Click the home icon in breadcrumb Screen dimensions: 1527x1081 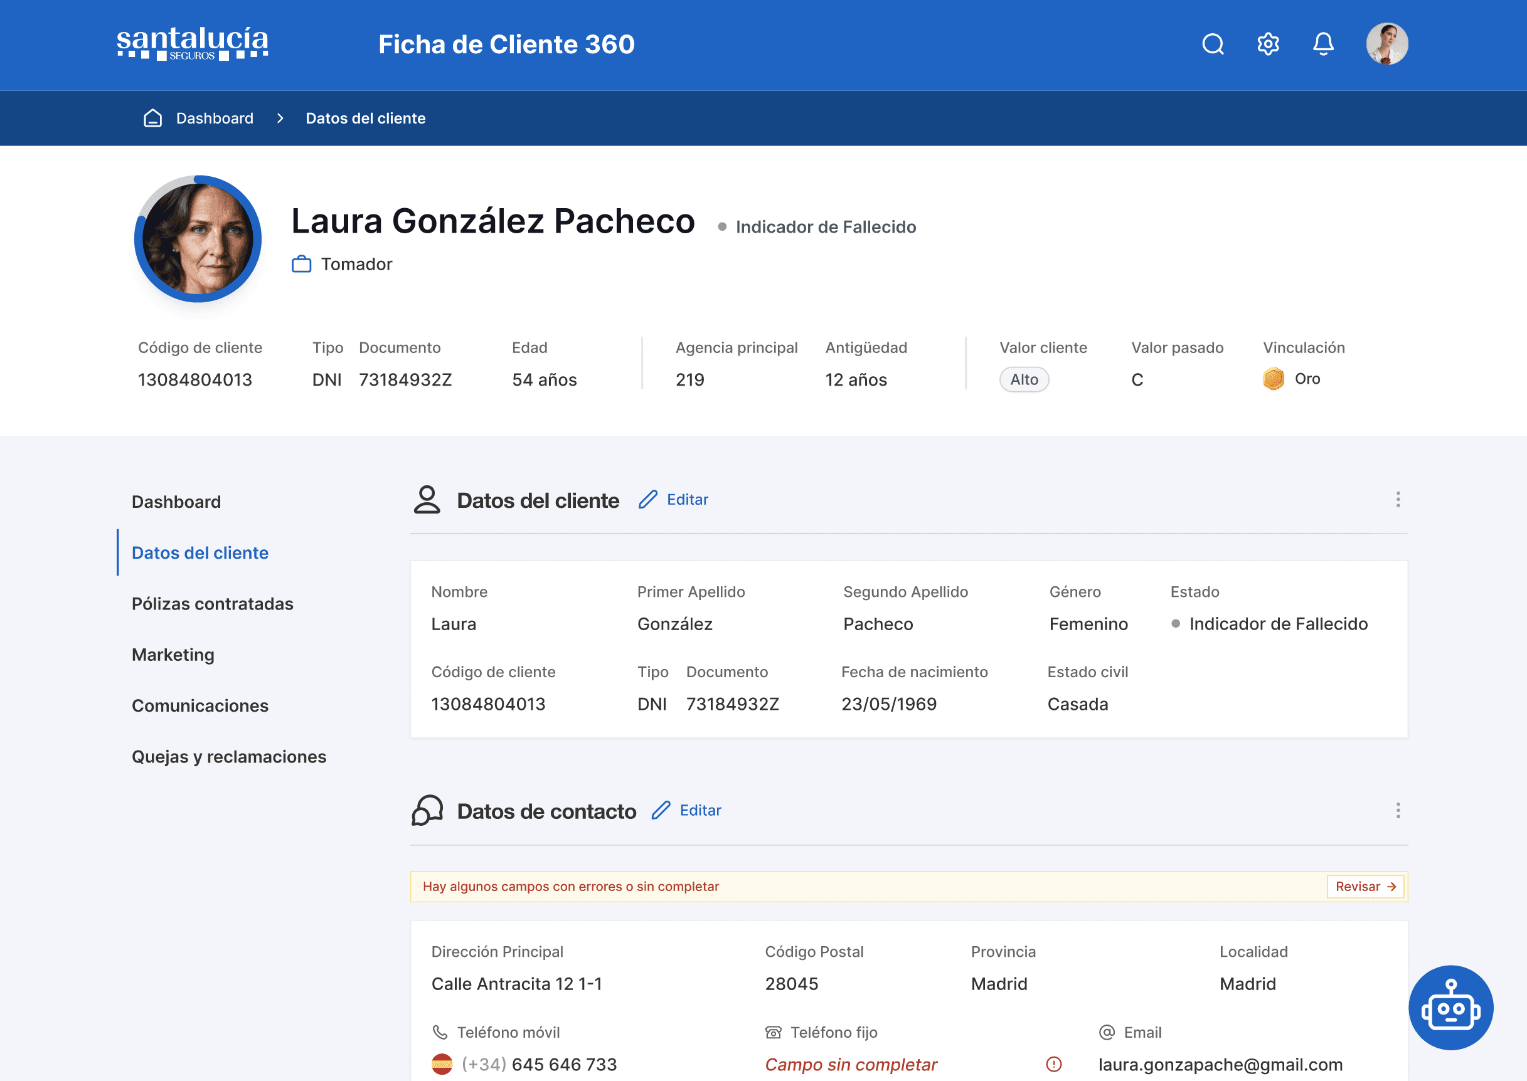(152, 118)
